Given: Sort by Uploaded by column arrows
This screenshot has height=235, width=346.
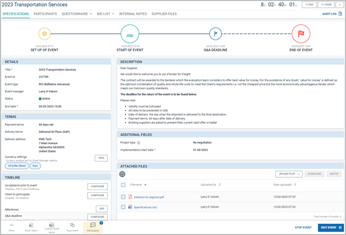Looking at the screenshot, I should 220,184.
